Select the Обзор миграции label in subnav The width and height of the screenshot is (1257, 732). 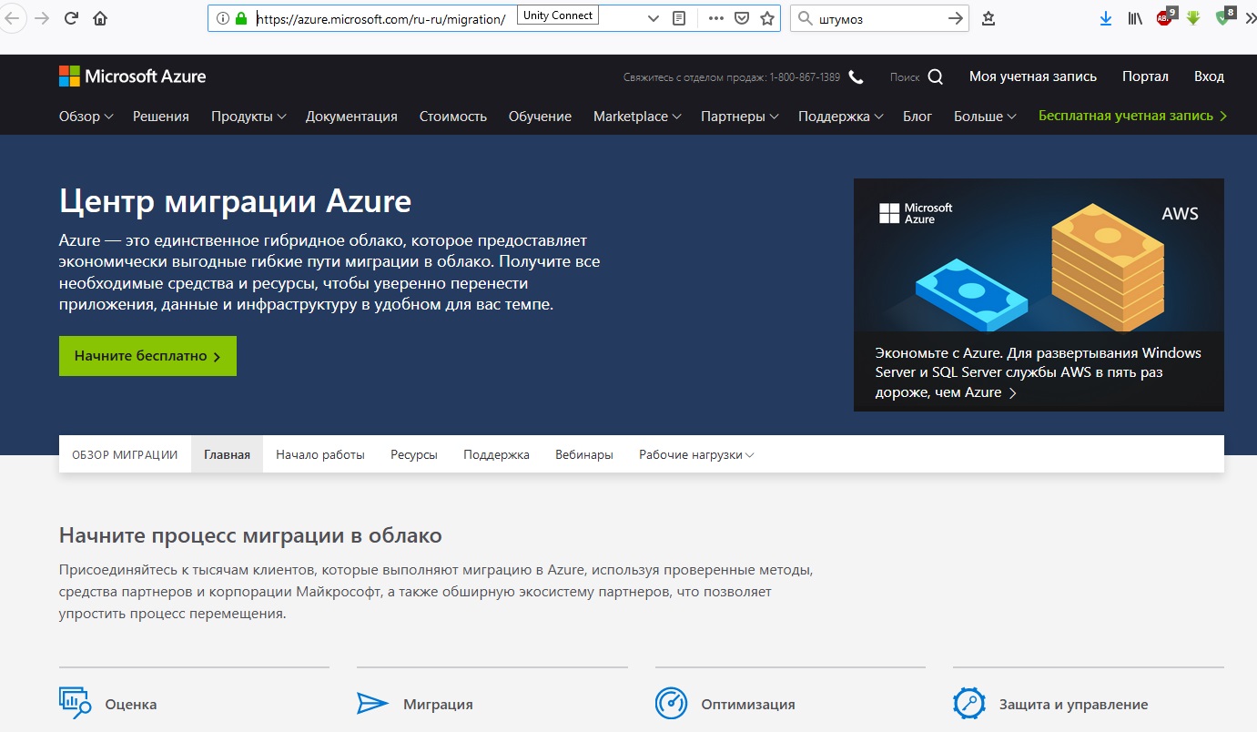point(125,454)
